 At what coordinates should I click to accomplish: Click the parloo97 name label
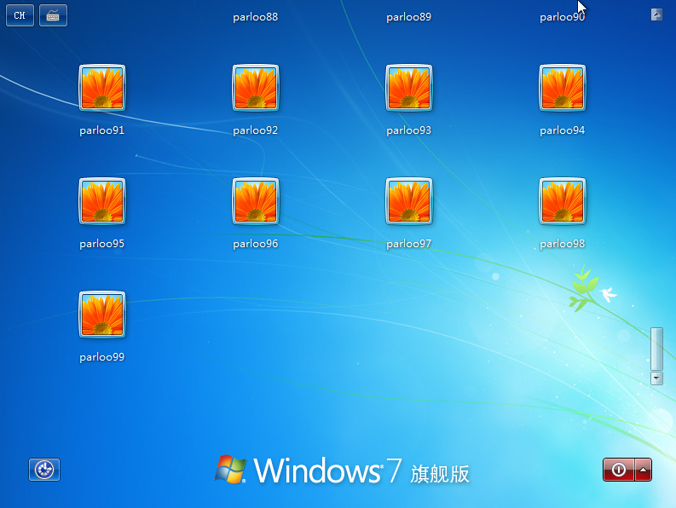tap(409, 244)
